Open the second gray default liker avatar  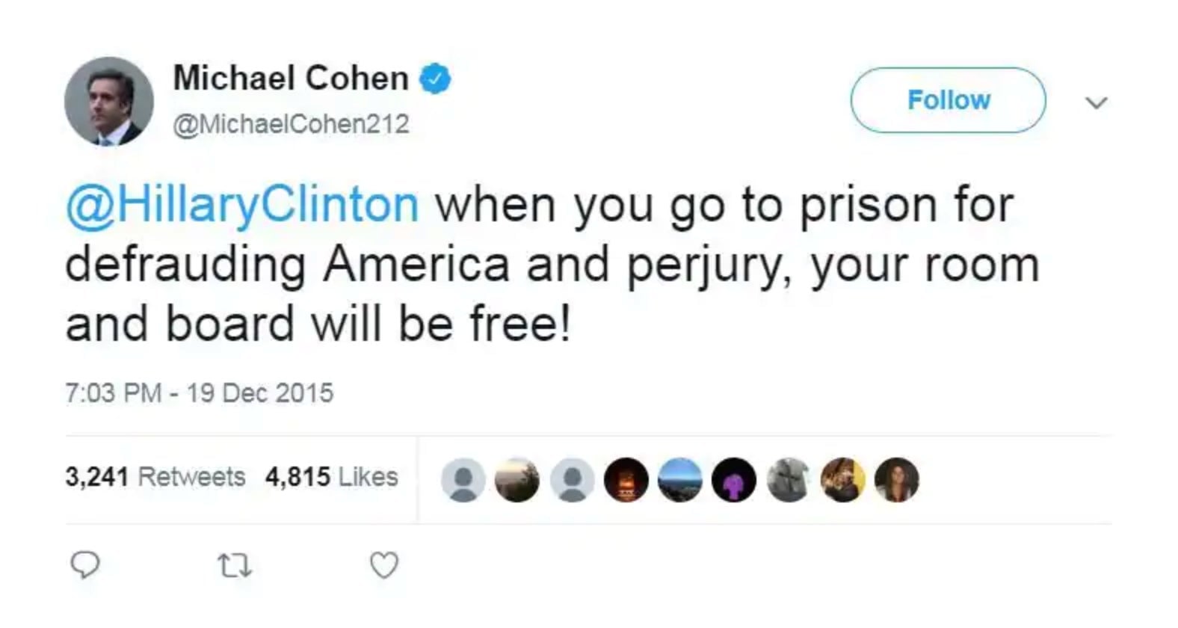(x=572, y=479)
